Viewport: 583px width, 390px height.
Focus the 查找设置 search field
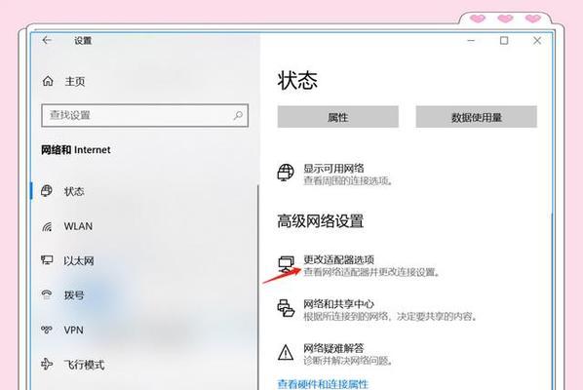(145, 115)
